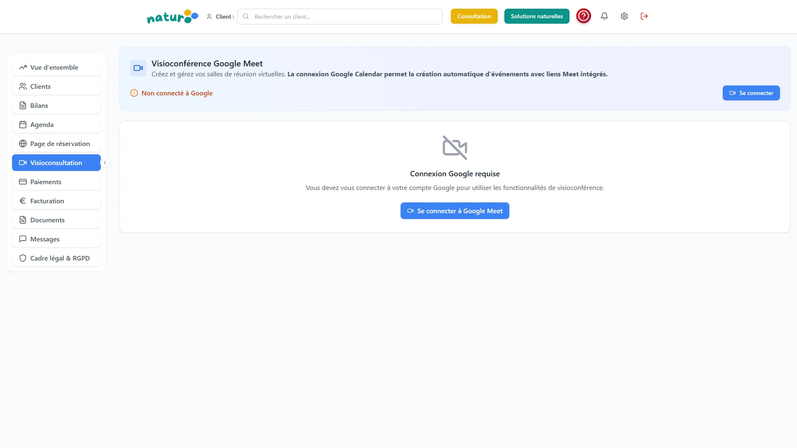The image size is (797, 448).
Task: Open the Bilans section
Action: 56,105
